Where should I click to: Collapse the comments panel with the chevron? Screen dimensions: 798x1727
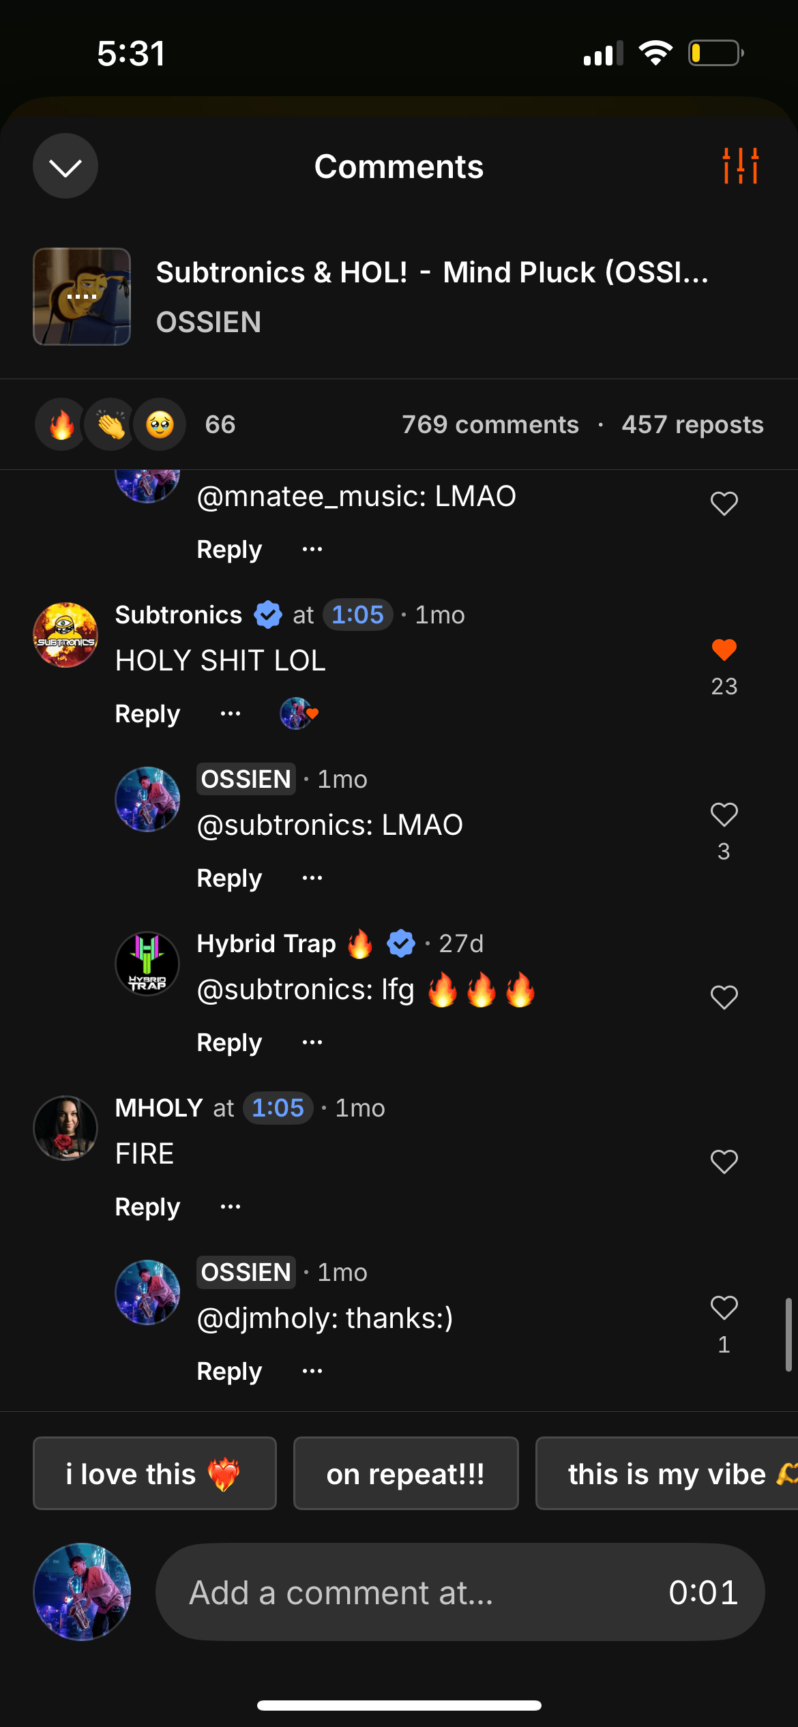tap(65, 166)
